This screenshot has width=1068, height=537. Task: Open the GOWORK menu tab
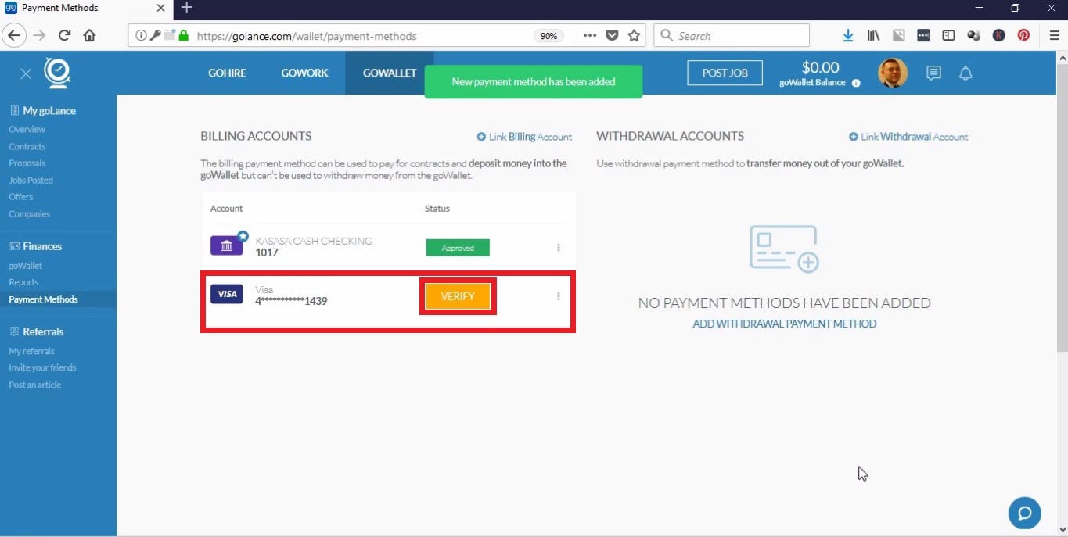pyautogui.click(x=304, y=73)
